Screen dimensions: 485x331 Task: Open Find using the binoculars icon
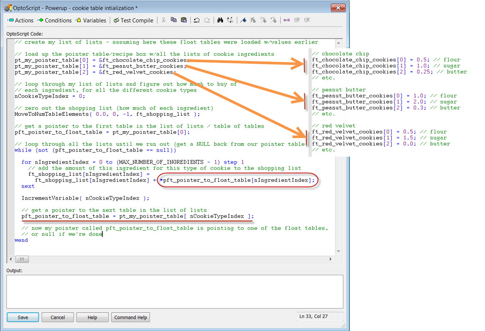tap(221, 20)
